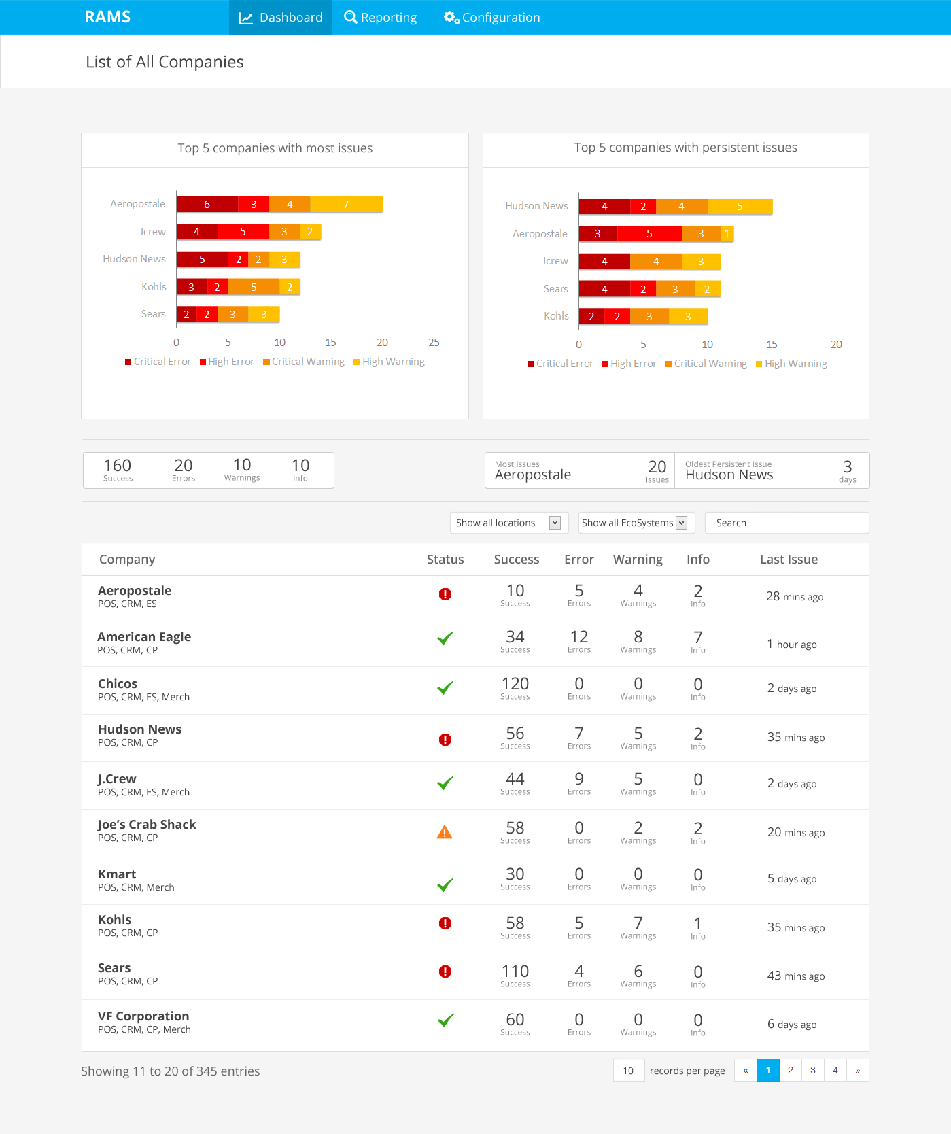
Task: Sort table by Last Issue column header
Action: (x=789, y=560)
